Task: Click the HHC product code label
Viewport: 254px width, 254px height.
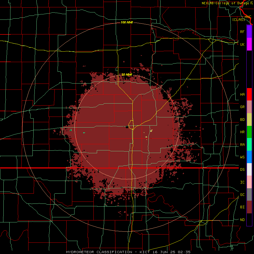Action: pyautogui.click(x=248, y=17)
